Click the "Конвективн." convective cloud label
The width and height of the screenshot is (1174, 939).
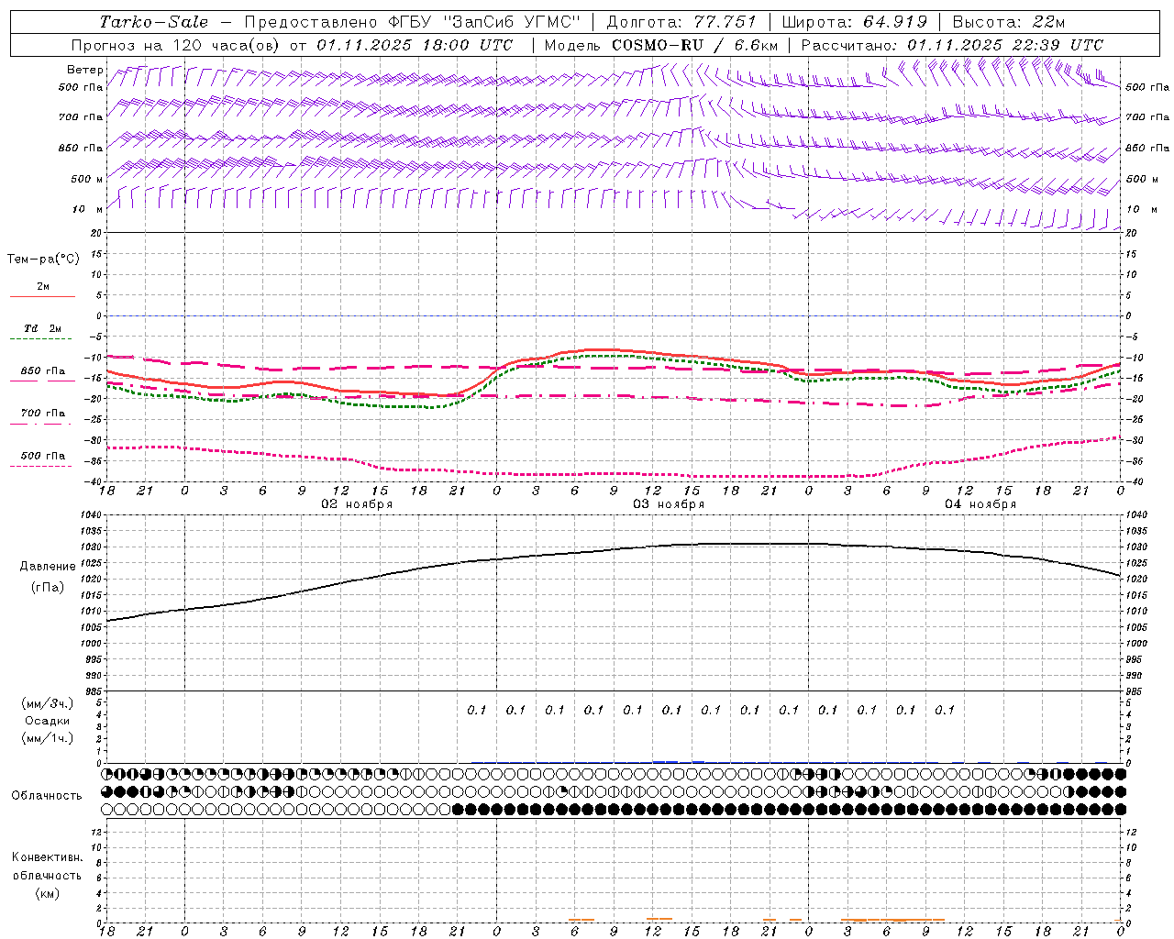click(x=47, y=857)
